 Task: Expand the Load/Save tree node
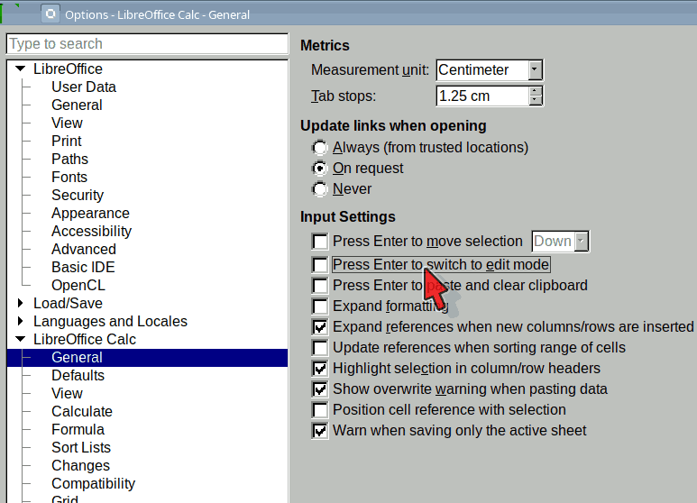(20, 303)
